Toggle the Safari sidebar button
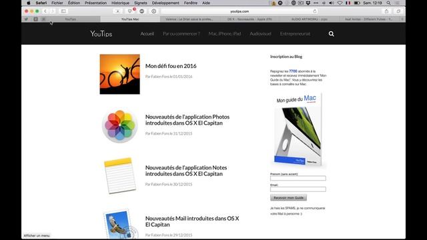Image resolution: width=427 pixels, height=240 pixels. click(63, 11)
